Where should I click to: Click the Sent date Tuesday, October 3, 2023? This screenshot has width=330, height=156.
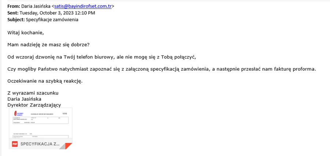pyautogui.click(x=47, y=13)
